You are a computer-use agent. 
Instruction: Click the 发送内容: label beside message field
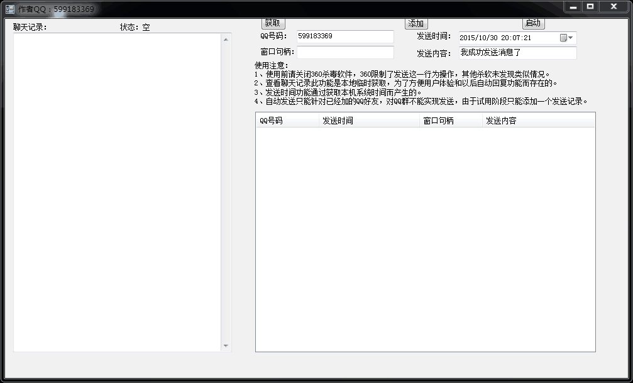[x=434, y=53]
